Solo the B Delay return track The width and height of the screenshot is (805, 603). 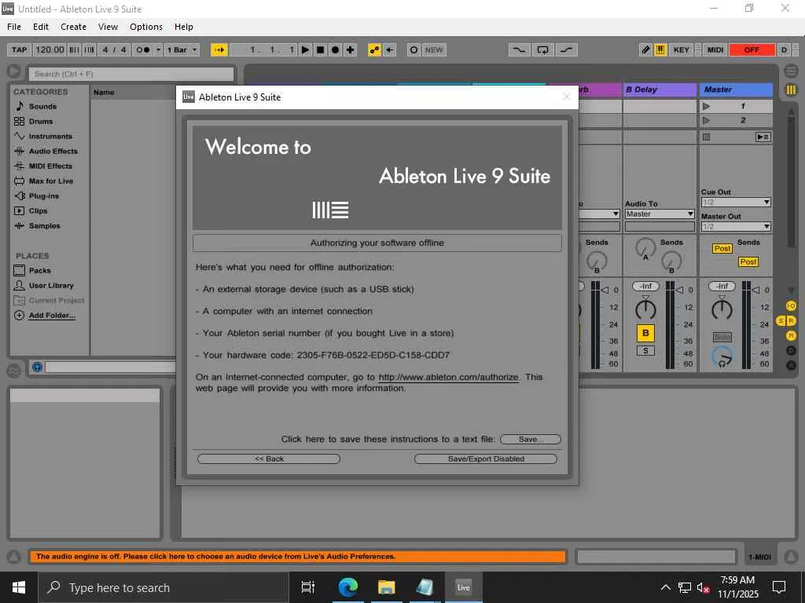(645, 351)
